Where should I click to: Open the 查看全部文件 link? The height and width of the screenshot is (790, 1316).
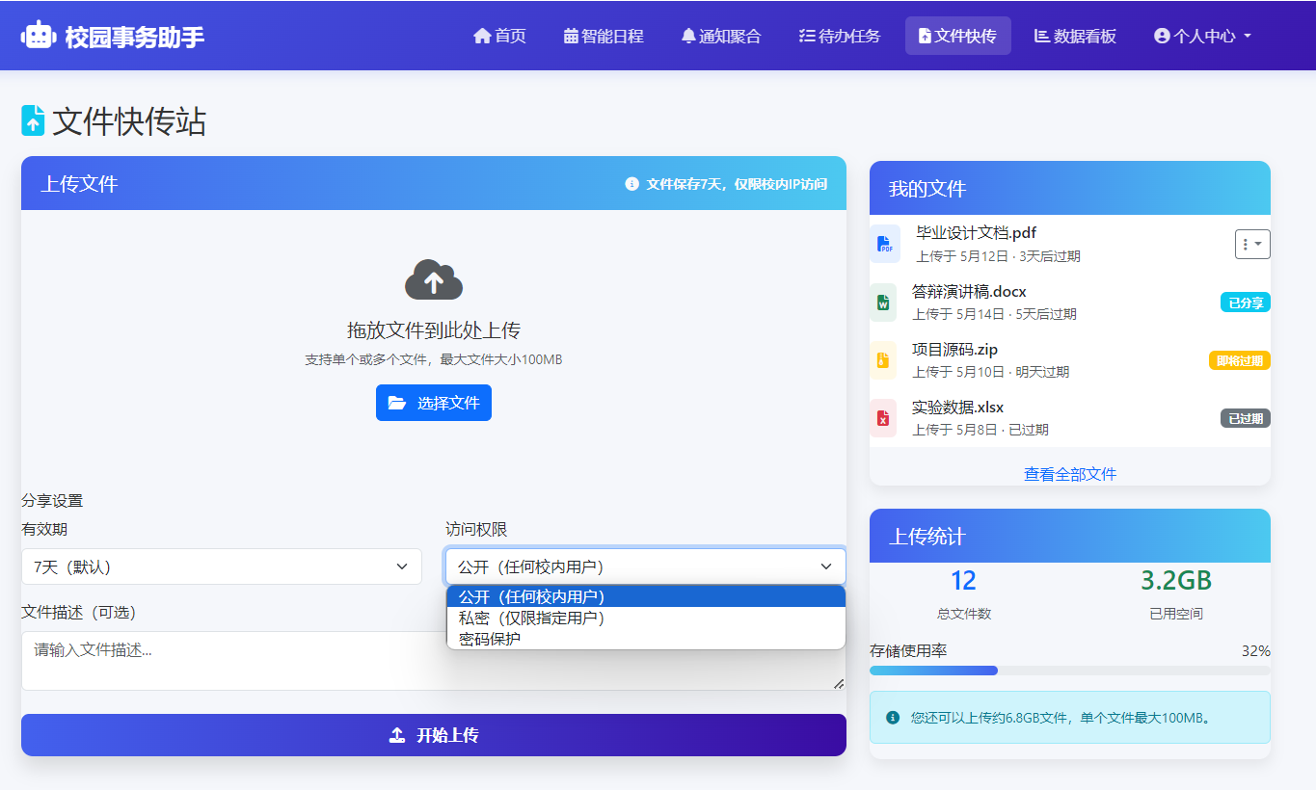coord(1069,473)
